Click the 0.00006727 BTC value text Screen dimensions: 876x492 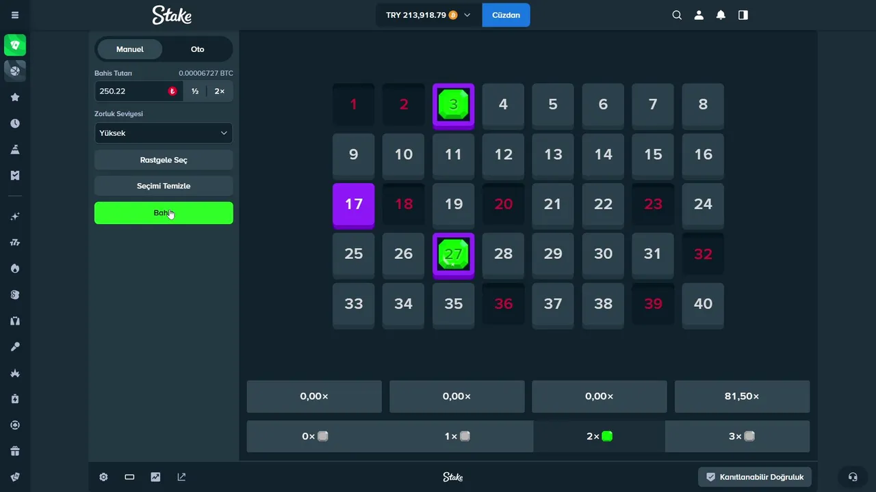pyautogui.click(x=206, y=73)
